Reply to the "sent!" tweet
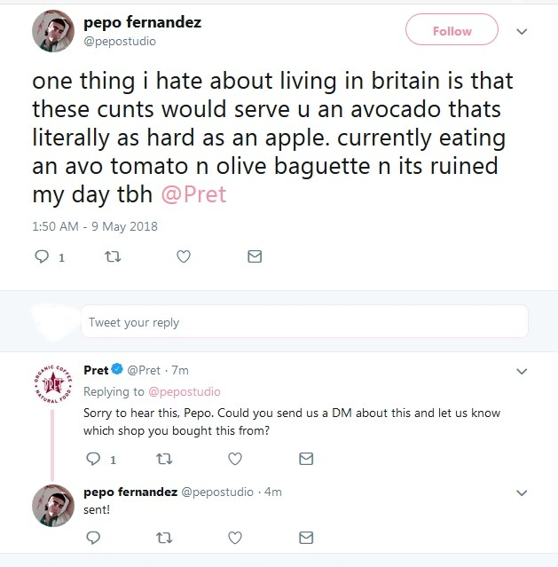The width and height of the screenshot is (558, 567). pyautogui.click(x=93, y=537)
